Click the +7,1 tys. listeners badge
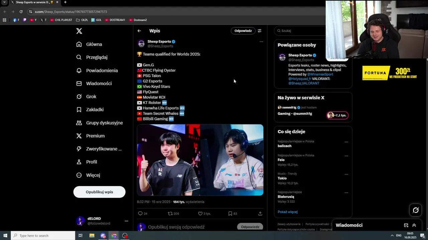This screenshot has height=240, width=428. click(337, 115)
